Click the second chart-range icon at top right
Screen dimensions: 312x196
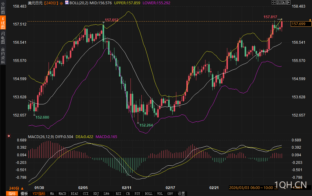279,2
